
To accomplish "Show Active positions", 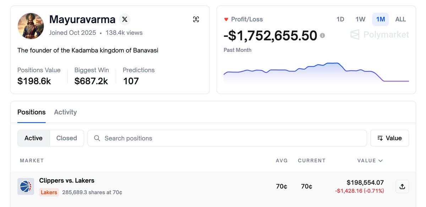I will [33, 138].
